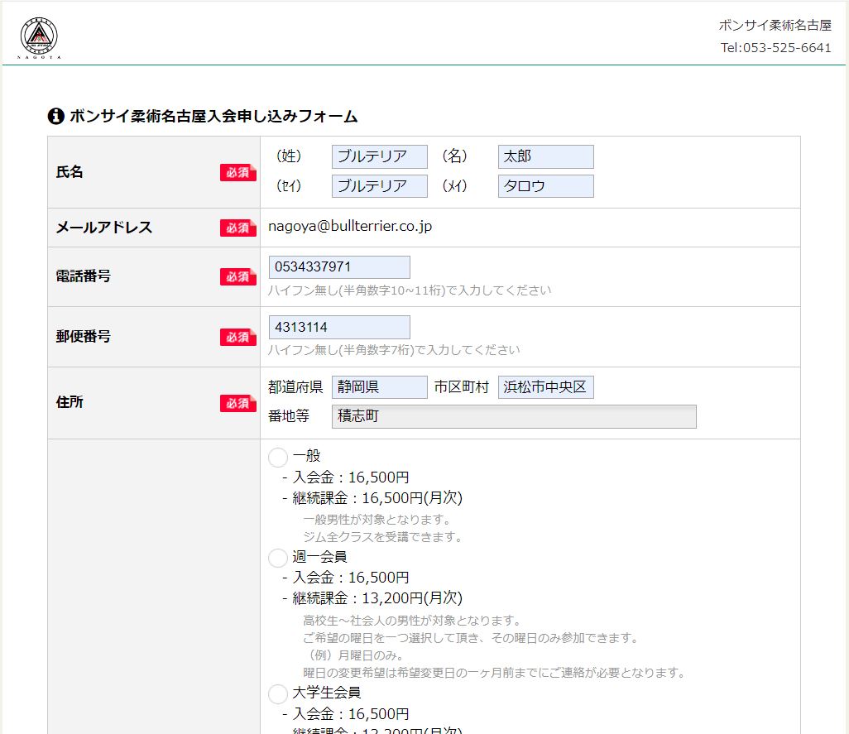Viewport: 849px width, 734px height.
Task: Focus the 姓 input with ブルテリア
Action: [x=380, y=156]
